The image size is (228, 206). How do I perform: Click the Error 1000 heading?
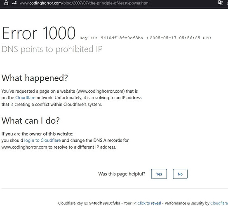[39, 33]
